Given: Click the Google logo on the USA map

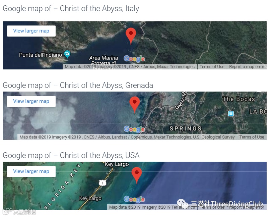Looking at the screenshot, I should [x=134, y=200].
